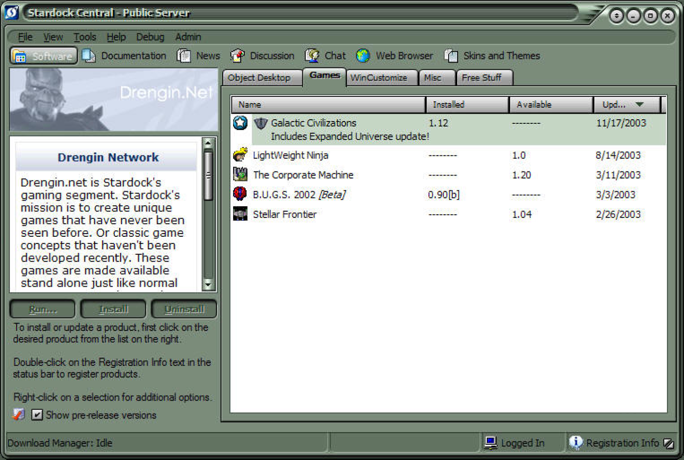Open the Chat section
684x460 pixels.
tap(325, 56)
